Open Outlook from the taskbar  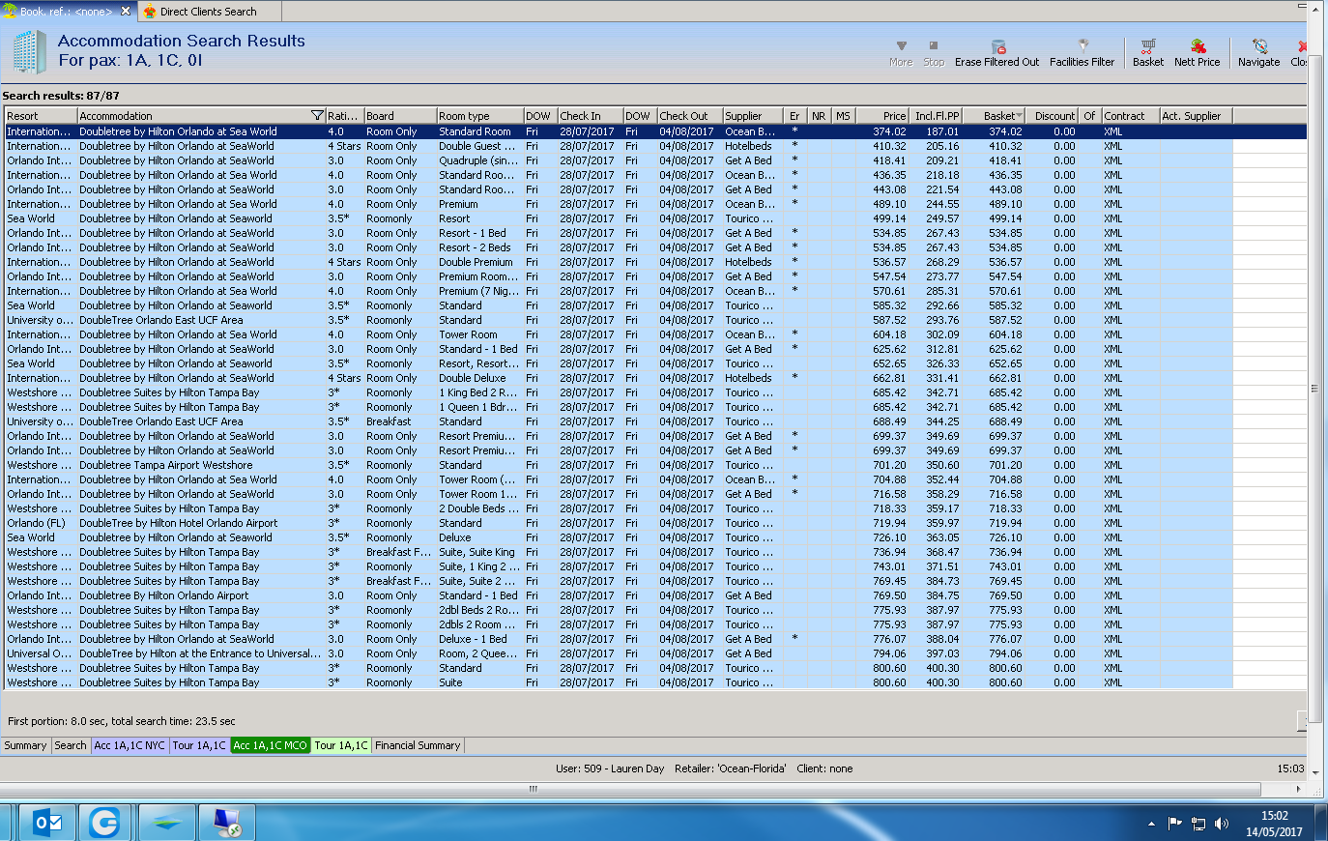click(x=47, y=823)
